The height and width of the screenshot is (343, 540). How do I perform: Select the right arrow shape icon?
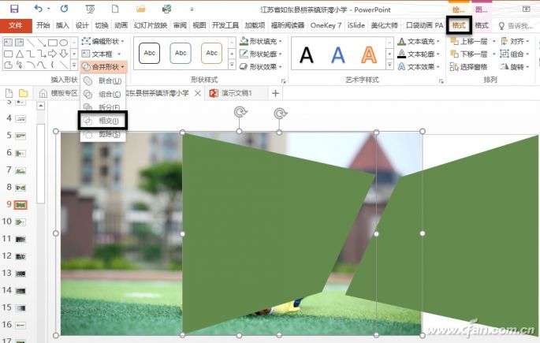tap(52, 54)
